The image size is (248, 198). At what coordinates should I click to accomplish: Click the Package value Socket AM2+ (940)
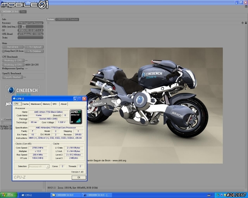[x=48, y=119]
